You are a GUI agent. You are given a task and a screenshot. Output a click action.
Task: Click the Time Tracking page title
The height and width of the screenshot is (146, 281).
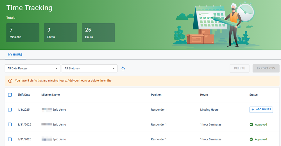click(30, 8)
